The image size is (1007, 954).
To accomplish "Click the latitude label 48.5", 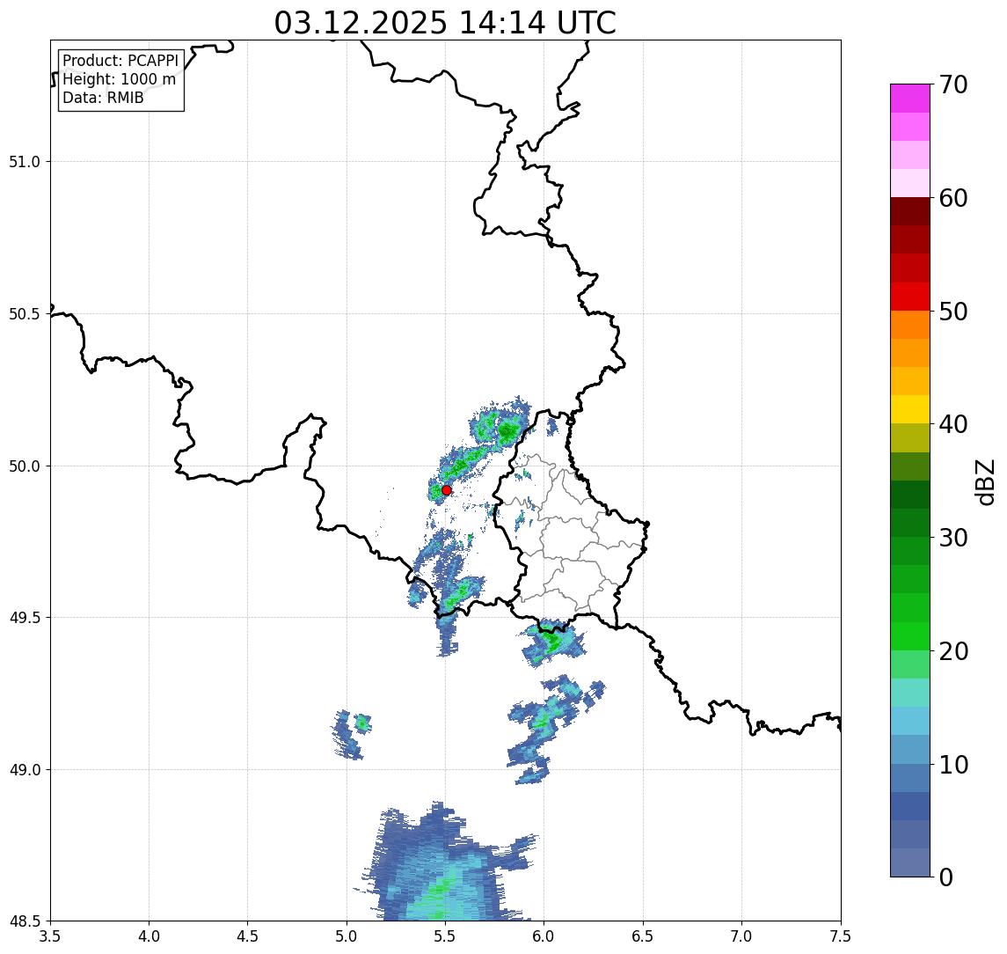I will pyautogui.click(x=25, y=921).
